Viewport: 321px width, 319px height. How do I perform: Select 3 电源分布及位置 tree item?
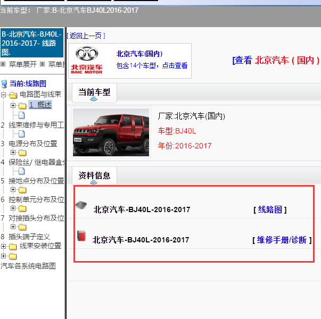29,144
